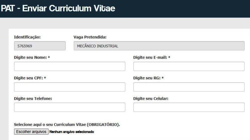
Task: Click the 'PAT - Enviar Curriculum Vitae' header title
Action: (x=58, y=8)
